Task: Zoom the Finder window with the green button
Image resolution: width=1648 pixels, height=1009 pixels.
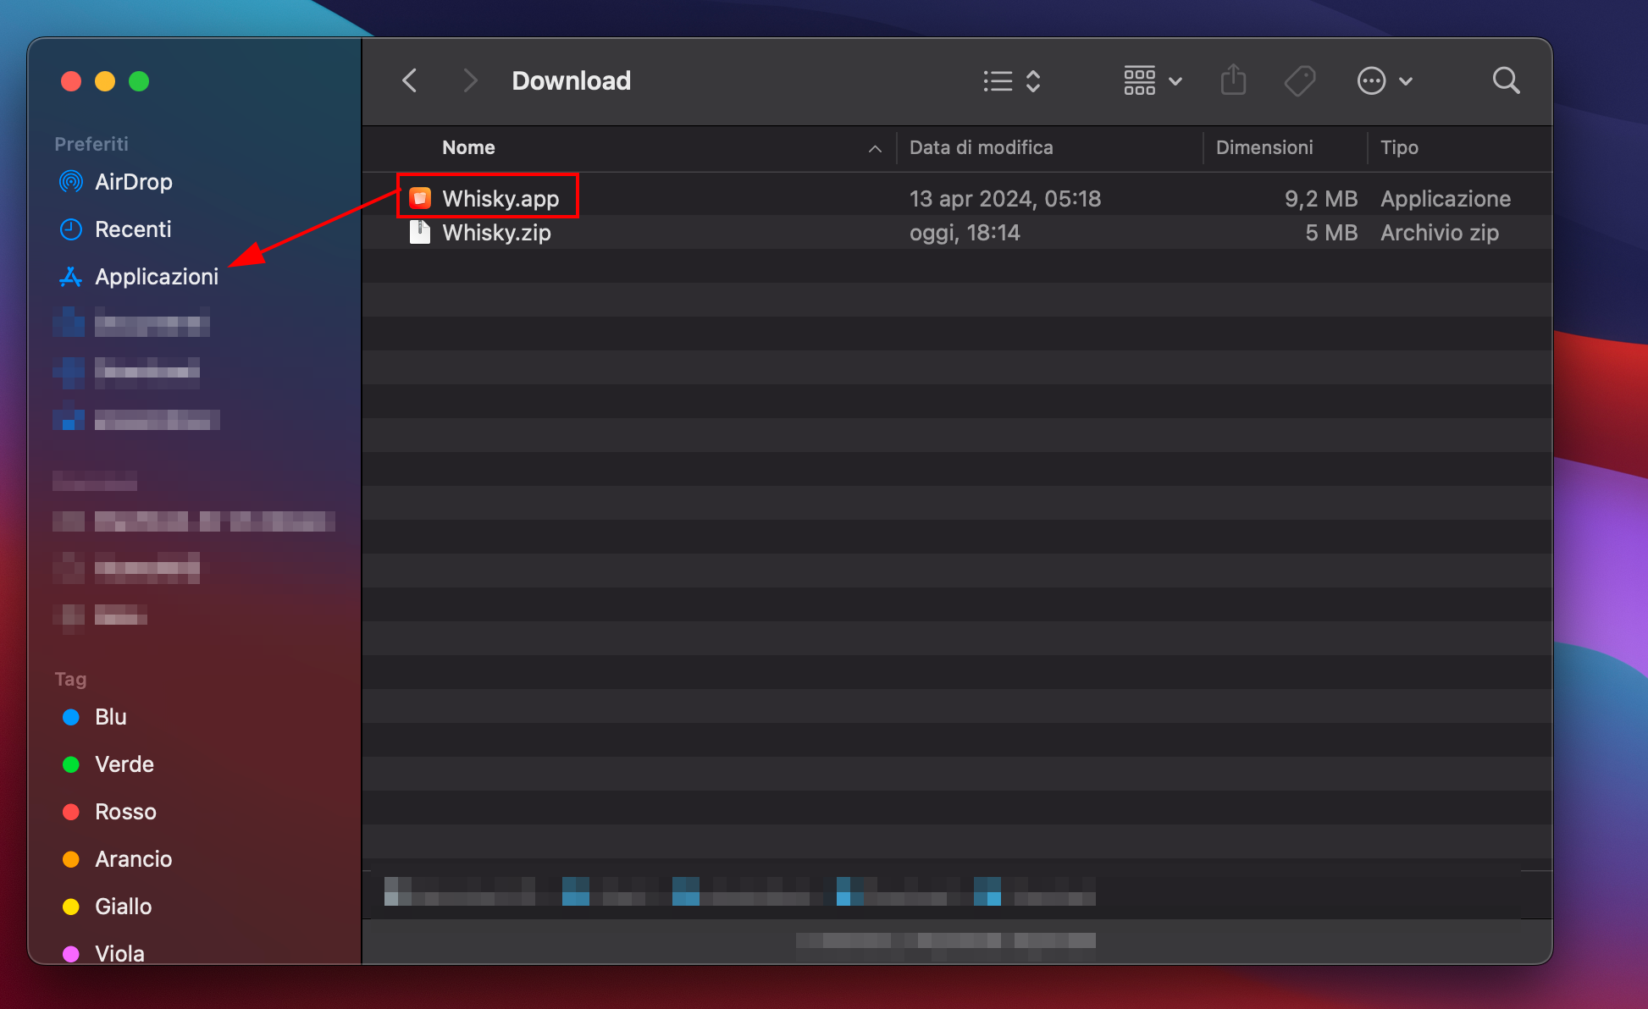Action: 139,81
